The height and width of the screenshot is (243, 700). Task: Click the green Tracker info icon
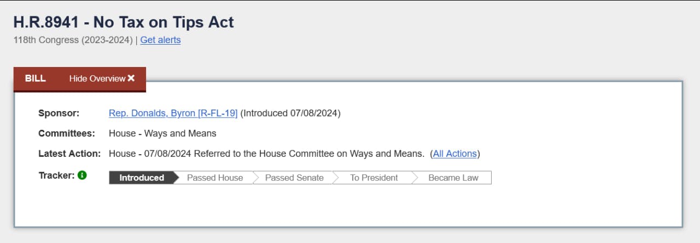click(x=83, y=175)
